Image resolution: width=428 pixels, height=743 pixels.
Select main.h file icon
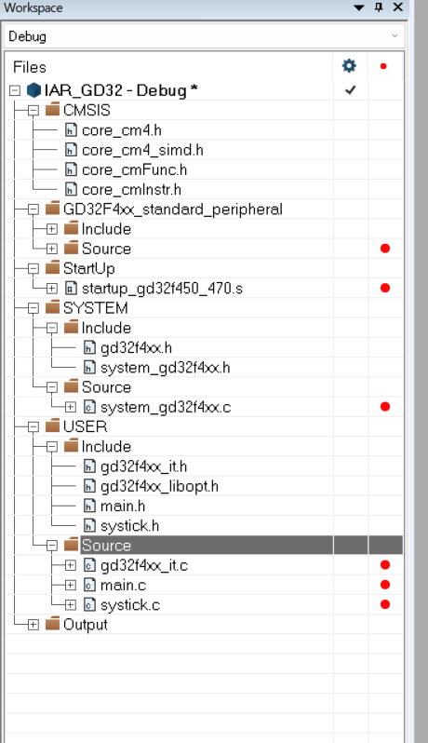click(x=89, y=507)
